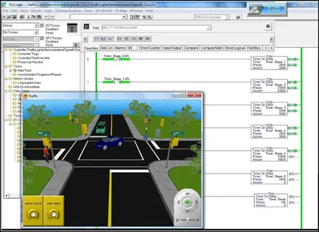Click the tab strip right scroll arrow
Viewport: 319px width, 232px height.
click(x=271, y=48)
